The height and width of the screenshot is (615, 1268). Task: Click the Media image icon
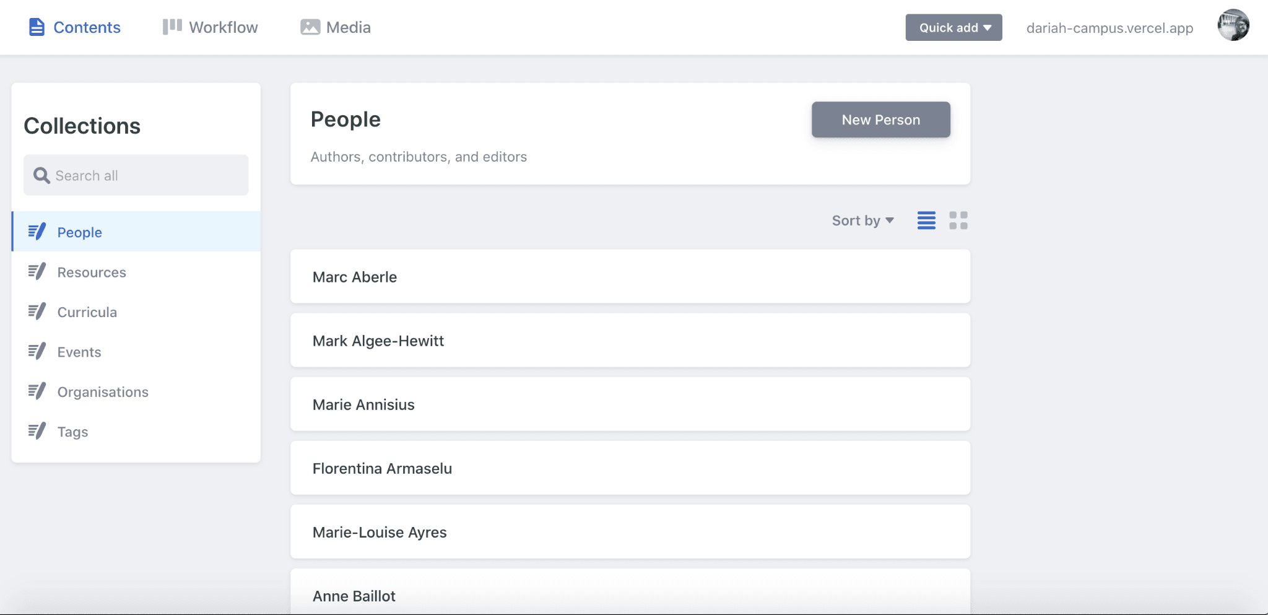pyautogui.click(x=310, y=27)
